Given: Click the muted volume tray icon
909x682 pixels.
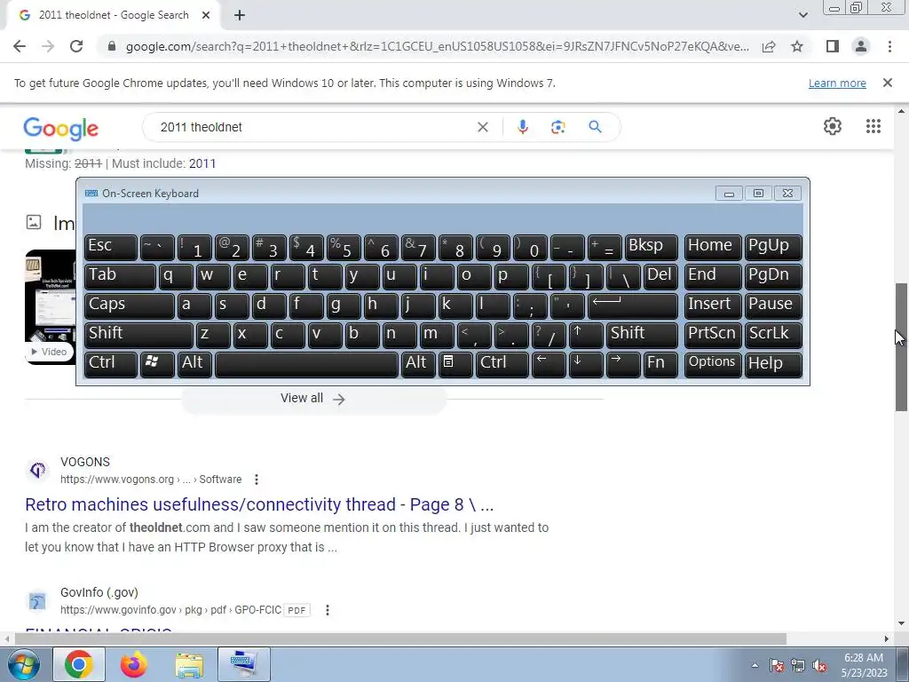Looking at the screenshot, I should (x=819, y=665).
